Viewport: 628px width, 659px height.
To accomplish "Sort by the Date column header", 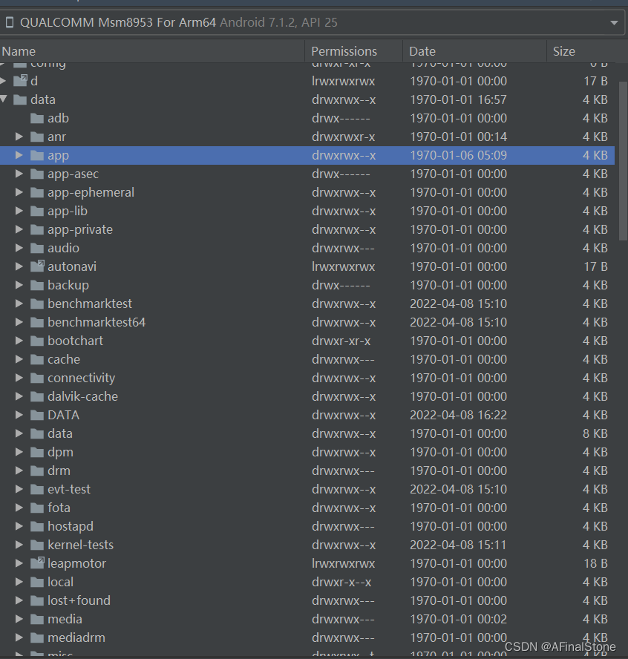I will point(422,51).
